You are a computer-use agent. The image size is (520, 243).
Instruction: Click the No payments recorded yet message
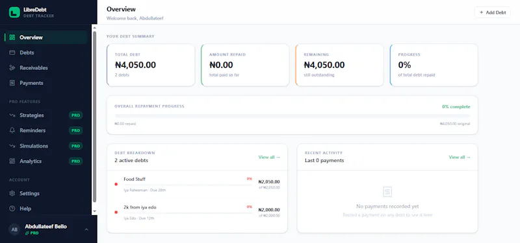tap(387, 206)
